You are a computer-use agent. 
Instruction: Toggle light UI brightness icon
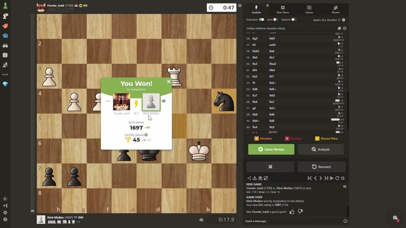click(5, 199)
